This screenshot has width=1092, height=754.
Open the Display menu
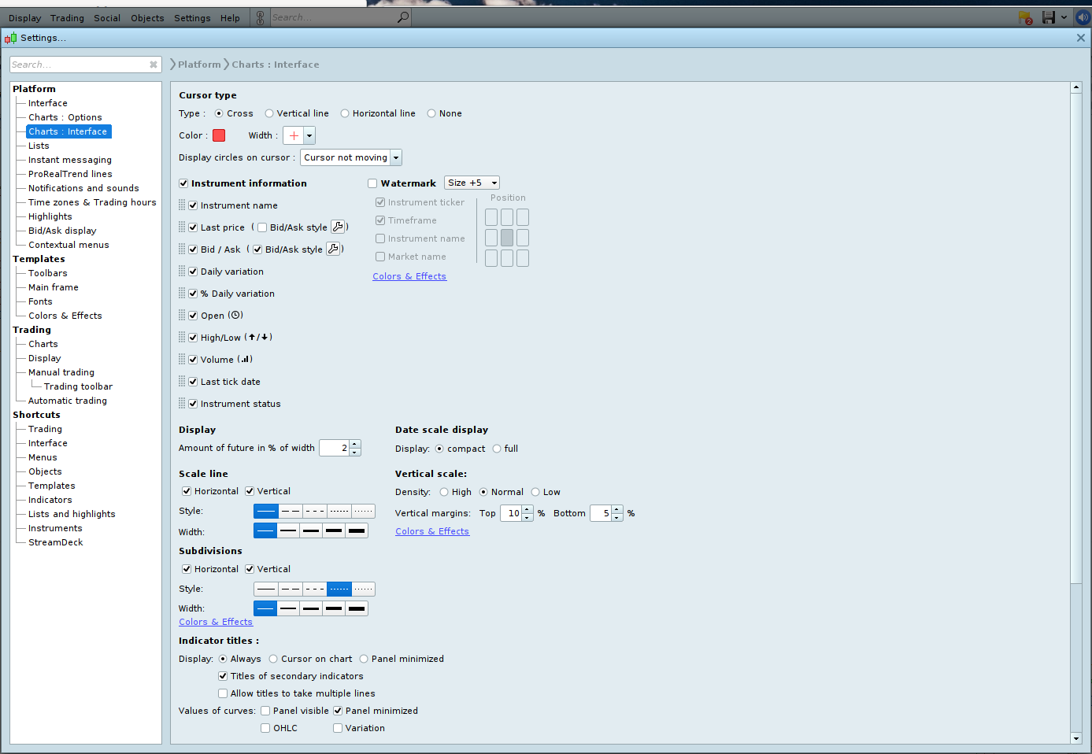(24, 18)
